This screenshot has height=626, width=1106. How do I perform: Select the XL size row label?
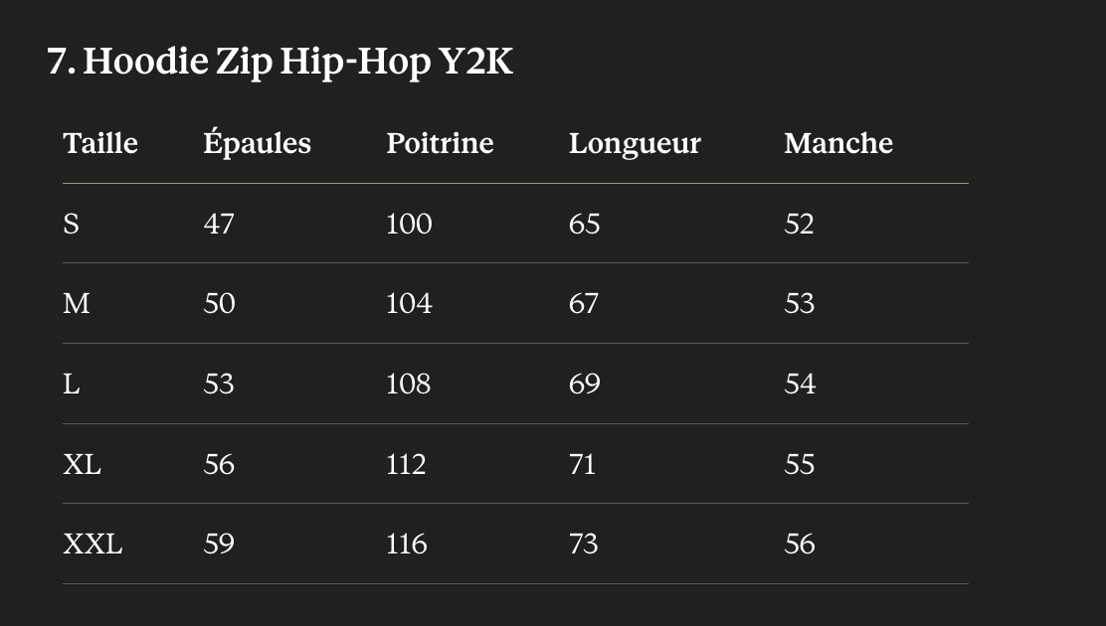[x=82, y=465]
